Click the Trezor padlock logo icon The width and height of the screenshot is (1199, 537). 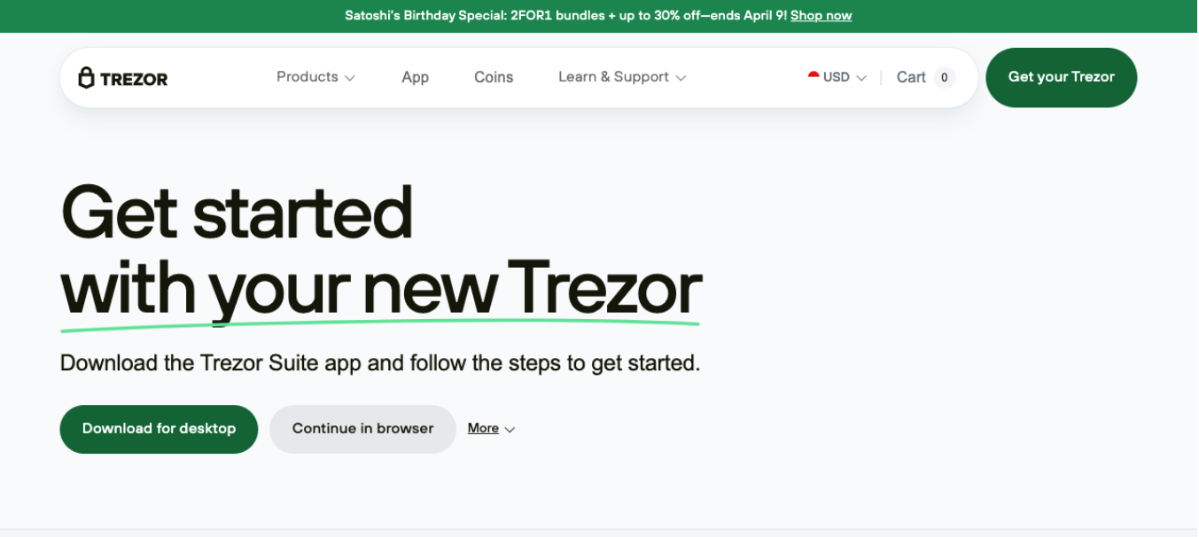click(x=86, y=78)
